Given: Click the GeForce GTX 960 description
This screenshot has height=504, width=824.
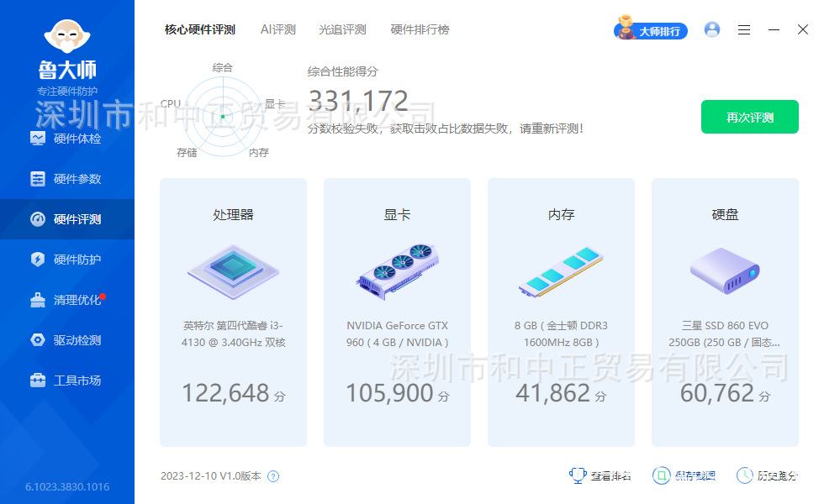Looking at the screenshot, I should pyautogui.click(x=397, y=334).
